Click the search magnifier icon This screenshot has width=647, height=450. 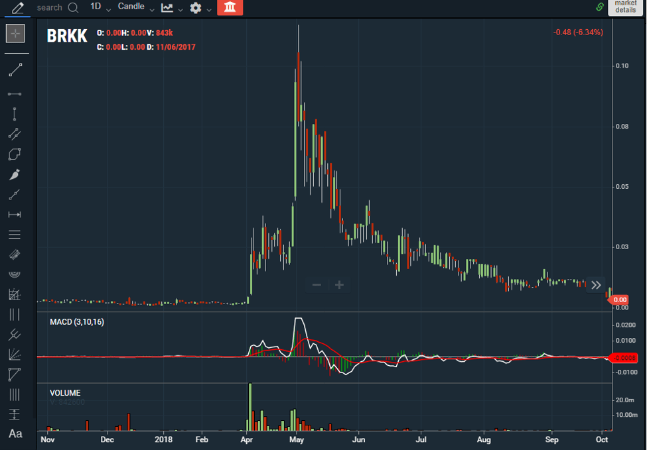click(x=73, y=7)
